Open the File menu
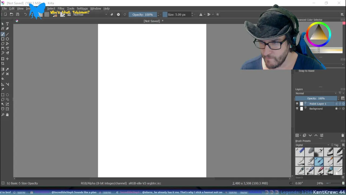346x195 pixels. coord(4,8)
